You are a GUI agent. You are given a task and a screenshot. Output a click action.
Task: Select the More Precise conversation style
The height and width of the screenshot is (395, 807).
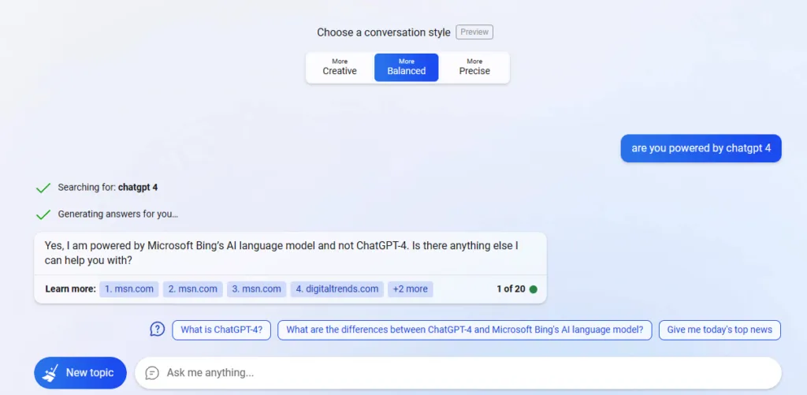(x=474, y=67)
